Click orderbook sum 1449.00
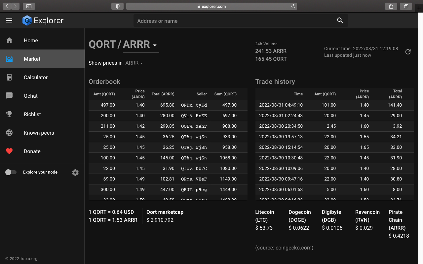Screen dimensions: 423x264 click(228, 189)
